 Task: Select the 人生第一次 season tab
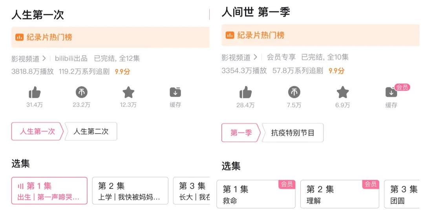point(37,132)
